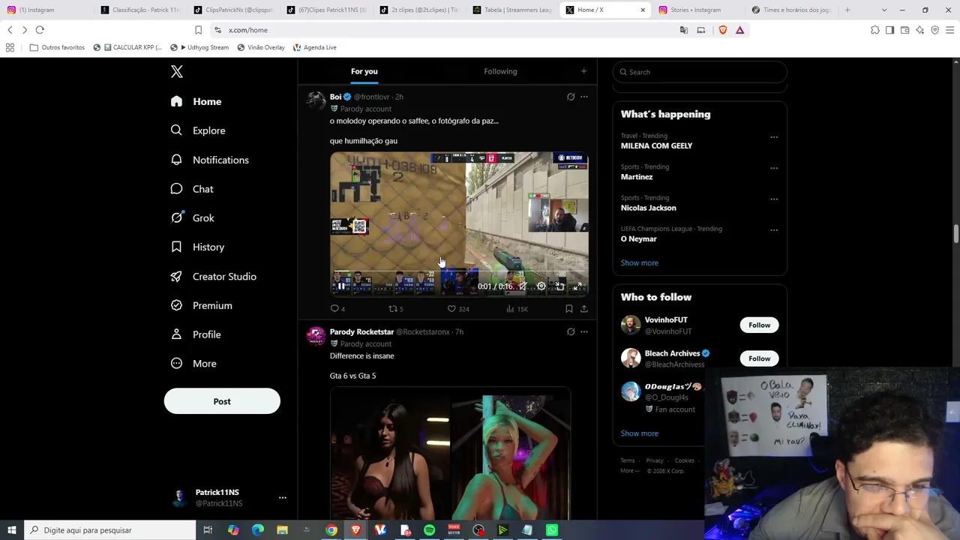Open trending topic Martinez
The height and width of the screenshot is (540, 960).
[637, 177]
